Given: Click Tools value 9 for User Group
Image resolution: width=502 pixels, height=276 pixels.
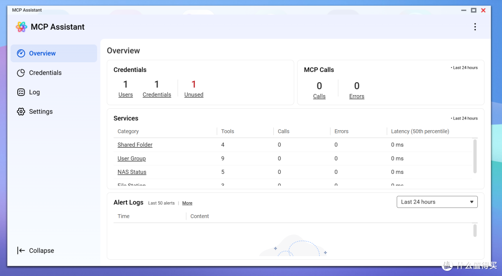Looking at the screenshot, I should pyautogui.click(x=223, y=158).
